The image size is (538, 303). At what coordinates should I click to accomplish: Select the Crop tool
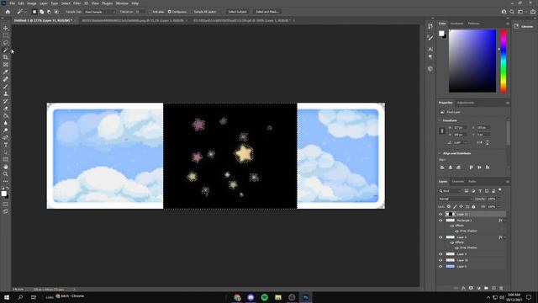(6, 57)
